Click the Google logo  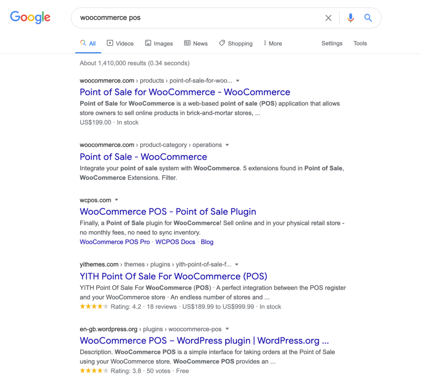click(30, 17)
